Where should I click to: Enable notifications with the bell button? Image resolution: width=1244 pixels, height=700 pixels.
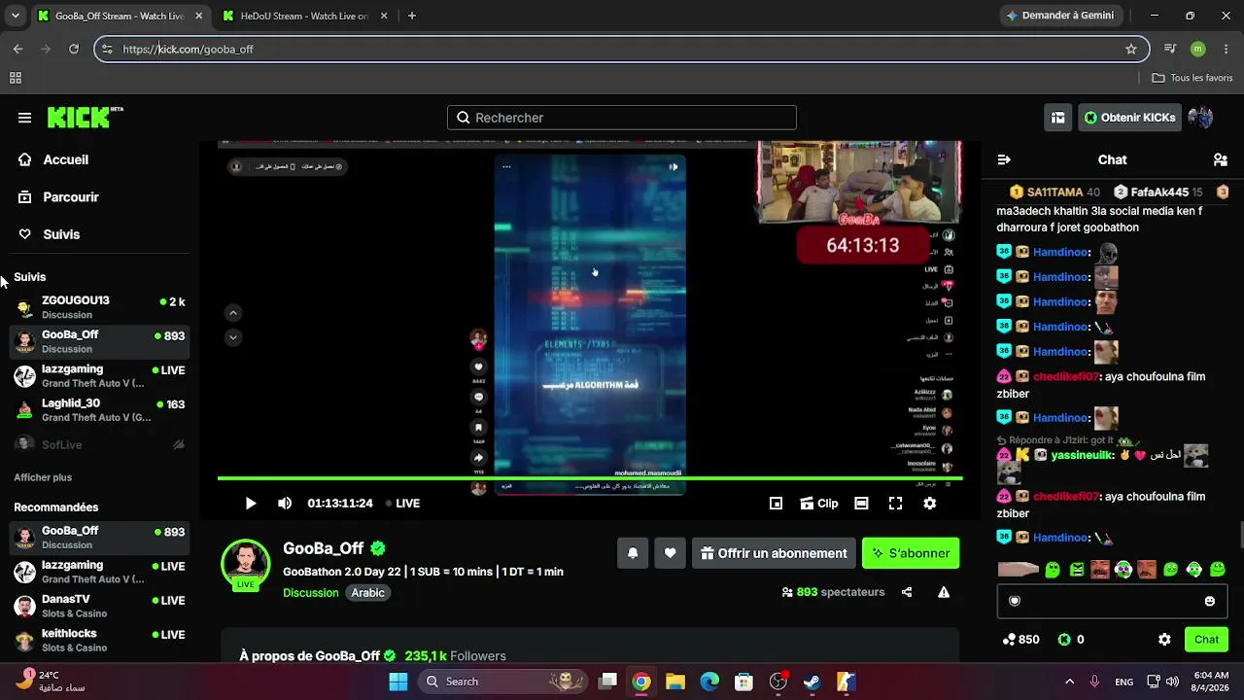pos(633,553)
